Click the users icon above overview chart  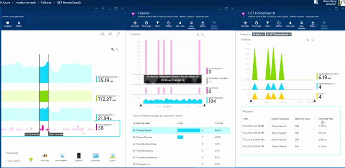pos(110,34)
